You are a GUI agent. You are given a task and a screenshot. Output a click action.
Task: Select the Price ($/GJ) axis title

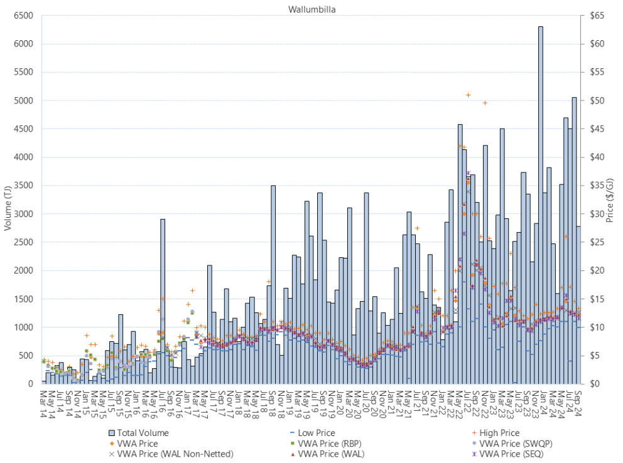click(x=610, y=200)
